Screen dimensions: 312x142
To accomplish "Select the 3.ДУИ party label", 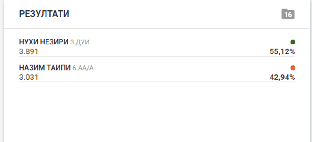I will coord(80,42).
